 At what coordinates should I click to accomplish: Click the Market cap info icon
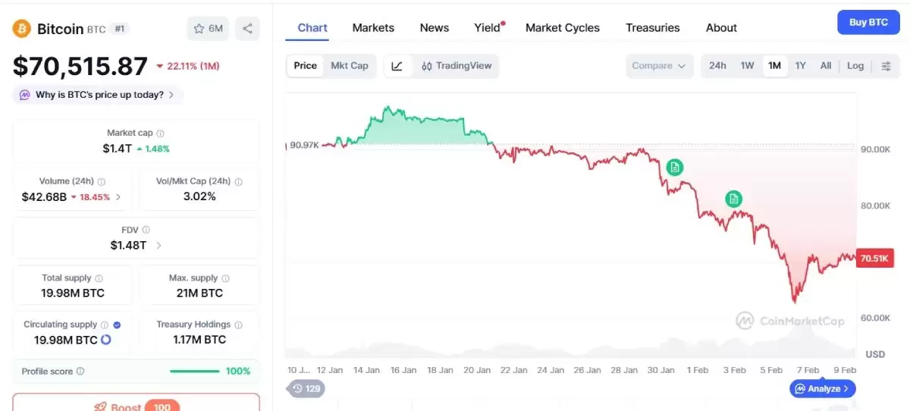pos(160,133)
